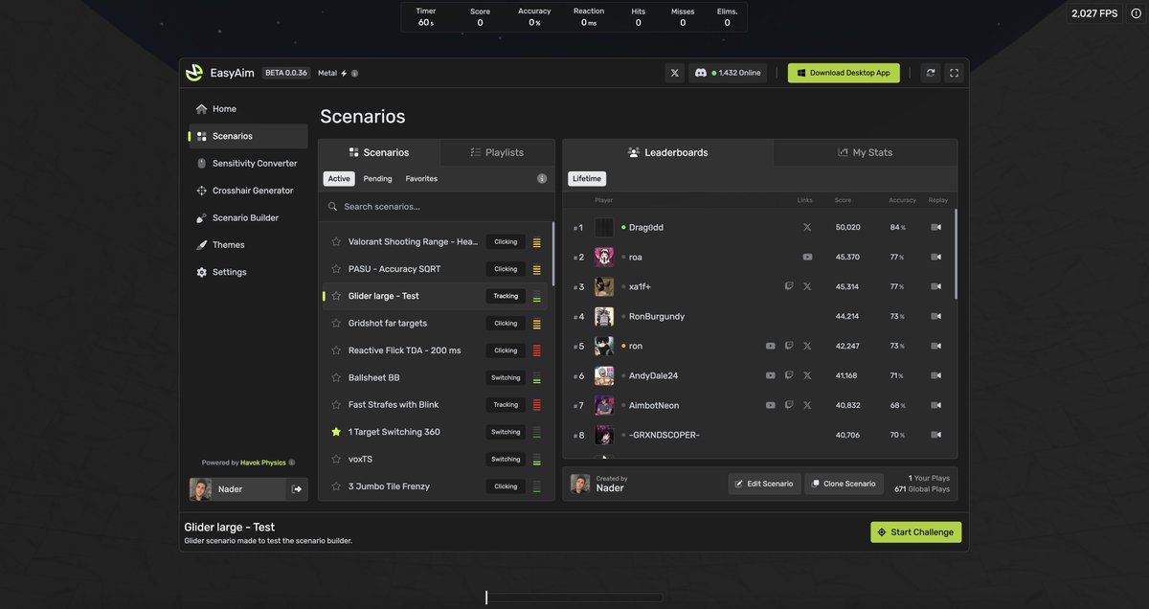
Task: Open Scenario Builder from the sidebar
Action: (x=248, y=217)
